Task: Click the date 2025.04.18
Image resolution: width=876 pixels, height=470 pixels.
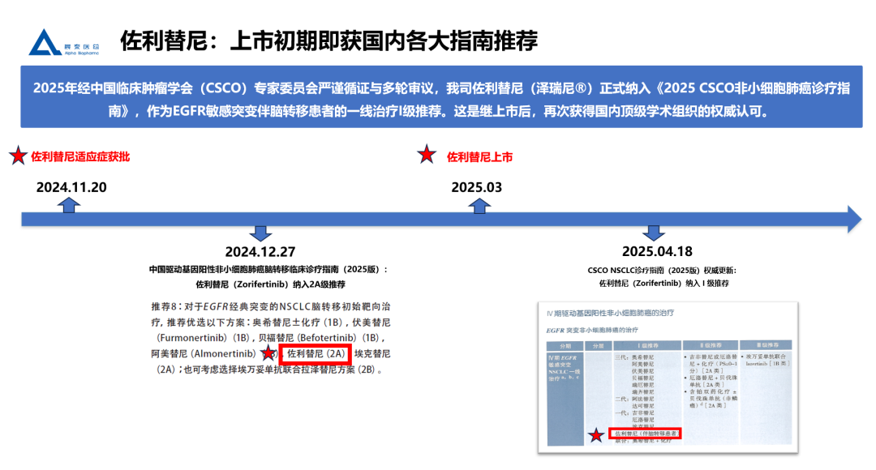Action: (657, 252)
